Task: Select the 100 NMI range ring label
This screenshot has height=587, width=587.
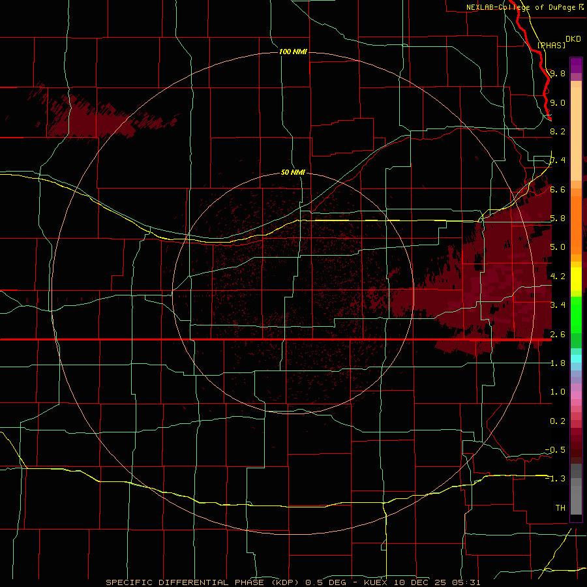Action: pos(293,52)
